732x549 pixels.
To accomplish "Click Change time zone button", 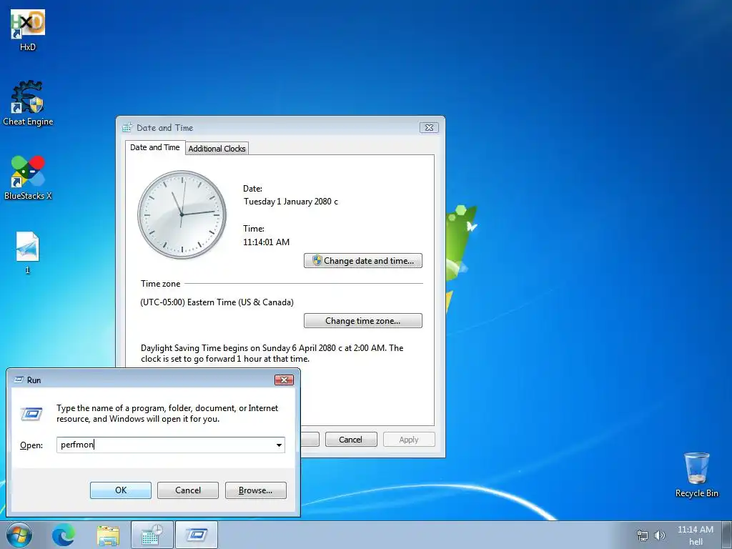I will (x=362, y=321).
